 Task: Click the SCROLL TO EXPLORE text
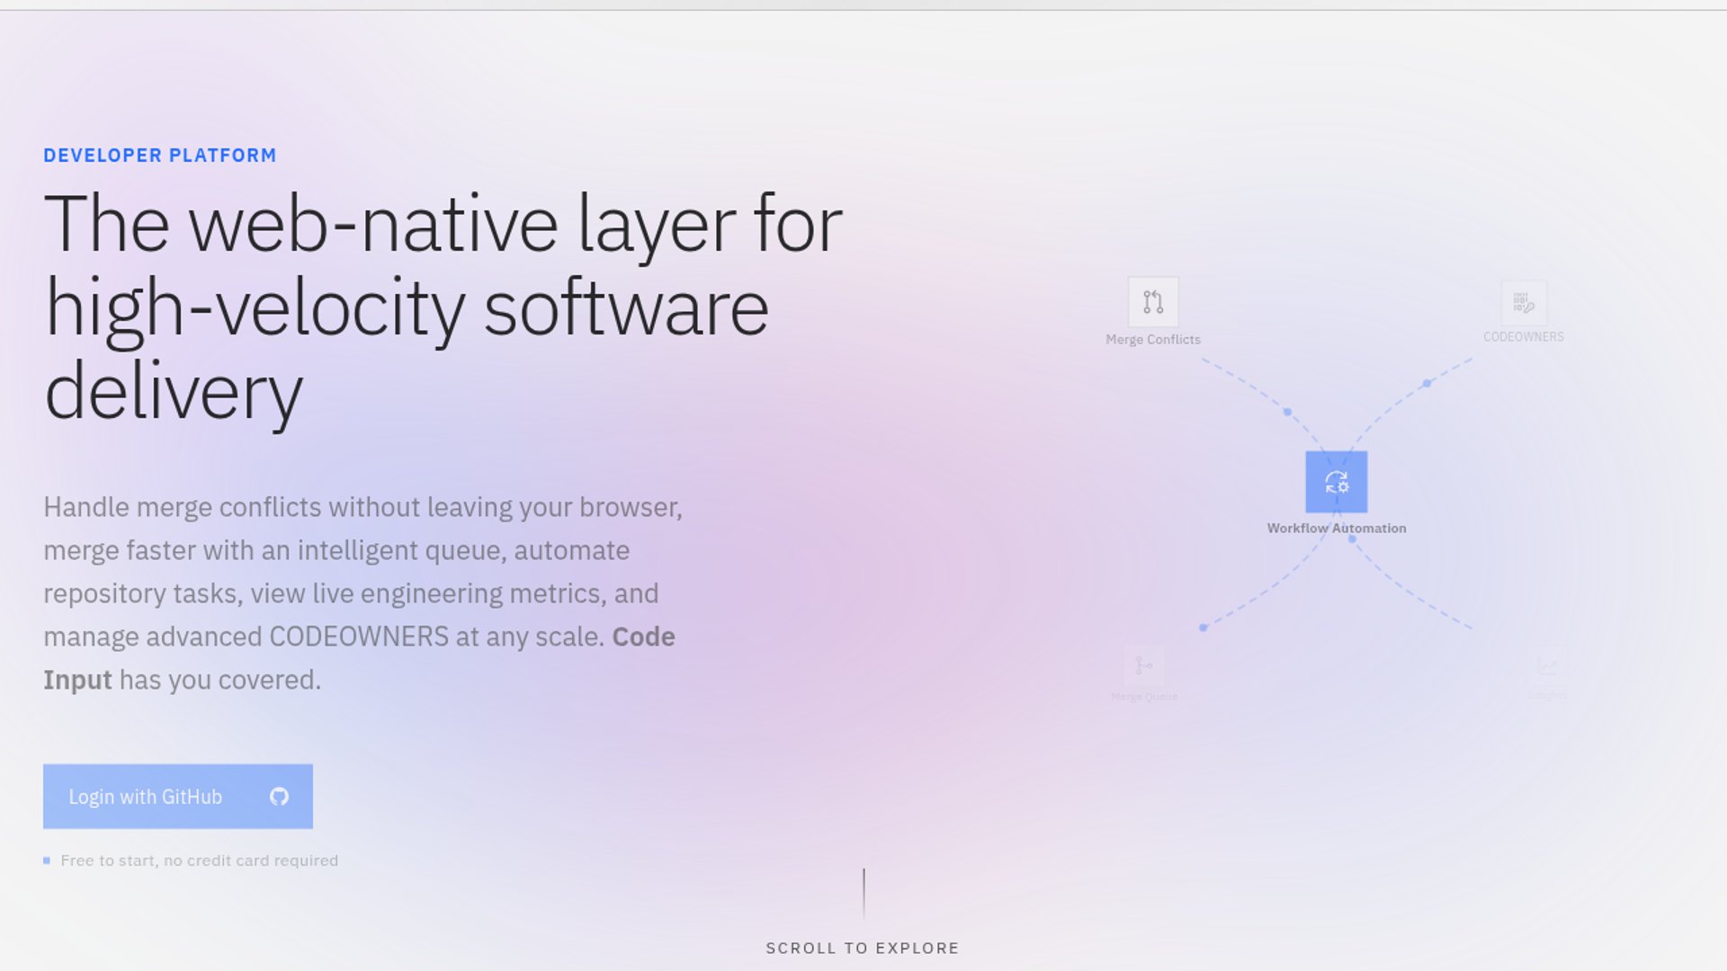tap(862, 949)
